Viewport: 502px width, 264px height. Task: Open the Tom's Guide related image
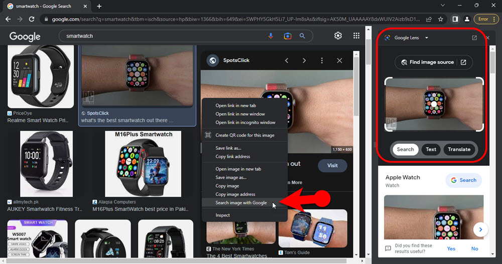[x=313, y=228]
